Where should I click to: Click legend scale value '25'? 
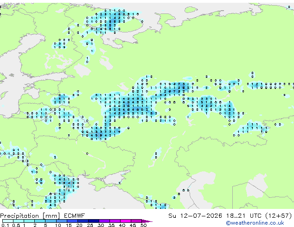(x=90, y=225)
